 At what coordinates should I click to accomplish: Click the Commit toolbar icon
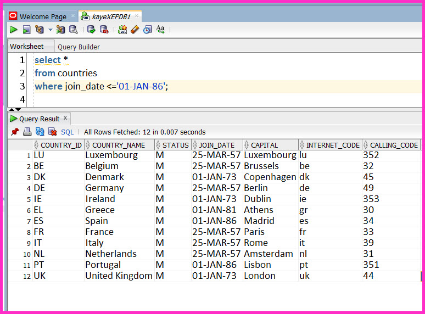(x=91, y=30)
